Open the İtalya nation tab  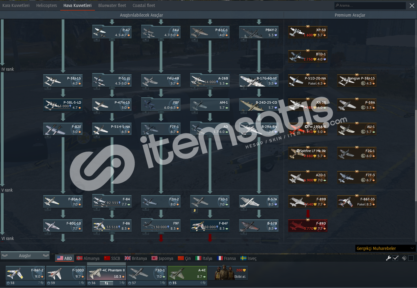(204, 258)
